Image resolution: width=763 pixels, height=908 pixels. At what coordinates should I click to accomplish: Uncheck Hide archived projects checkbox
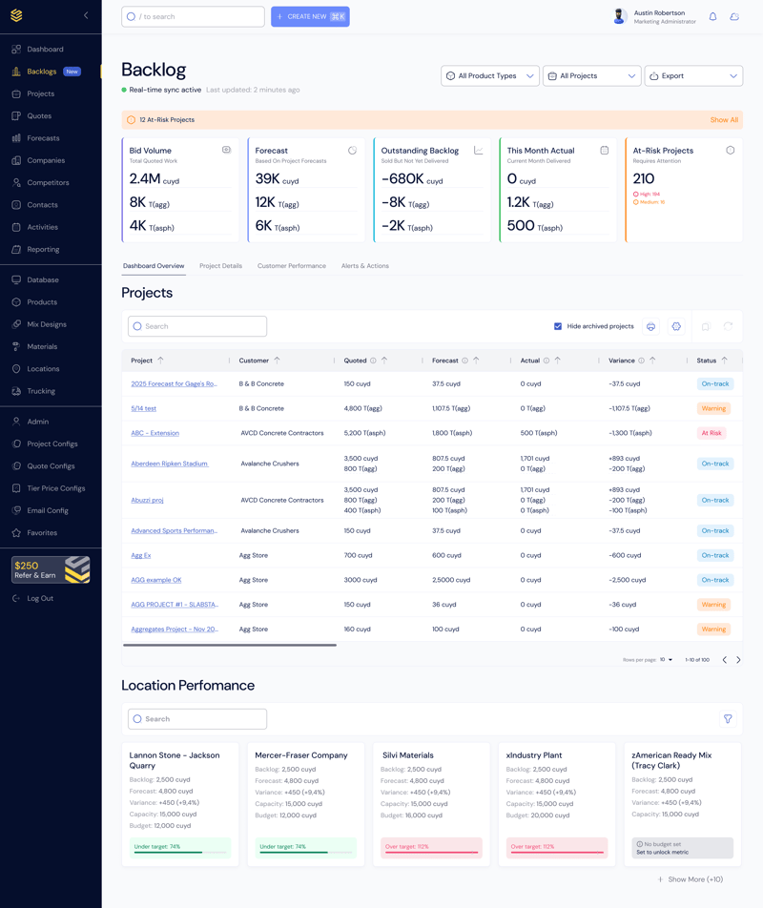pyautogui.click(x=558, y=326)
